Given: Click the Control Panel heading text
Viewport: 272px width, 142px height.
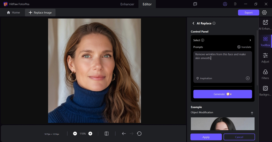Looking at the screenshot, I should (x=199, y=32).
